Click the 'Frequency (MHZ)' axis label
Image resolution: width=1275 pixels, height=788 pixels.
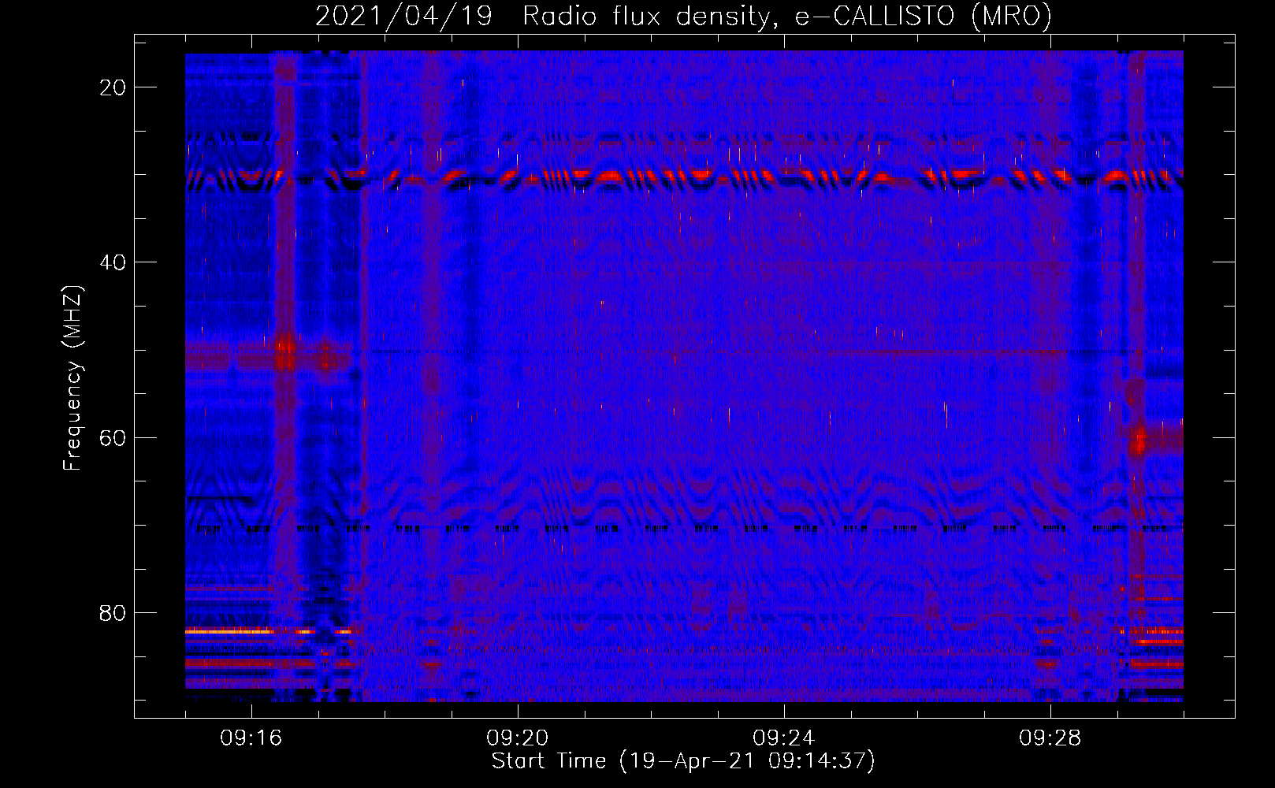pos(72,378)
